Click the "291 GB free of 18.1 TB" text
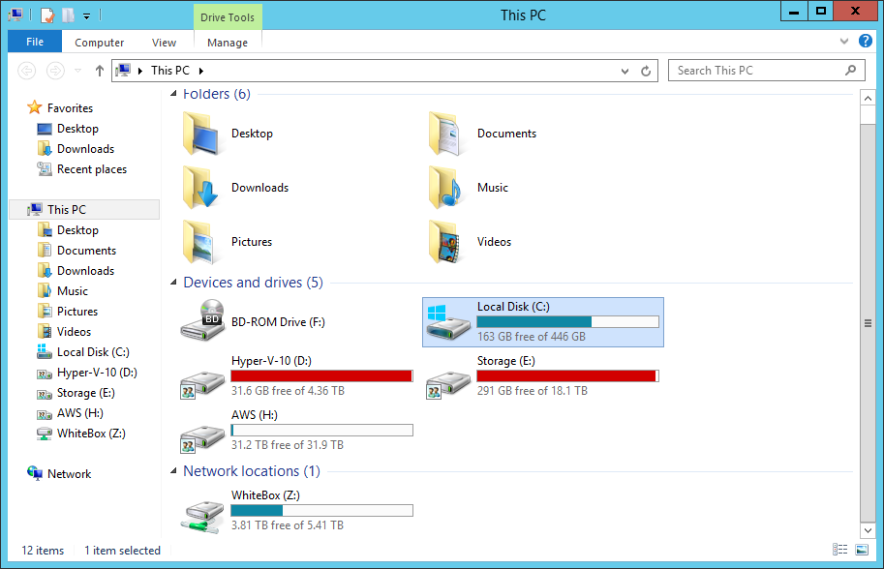The image size is (884, 569). (x=533, y=390)
